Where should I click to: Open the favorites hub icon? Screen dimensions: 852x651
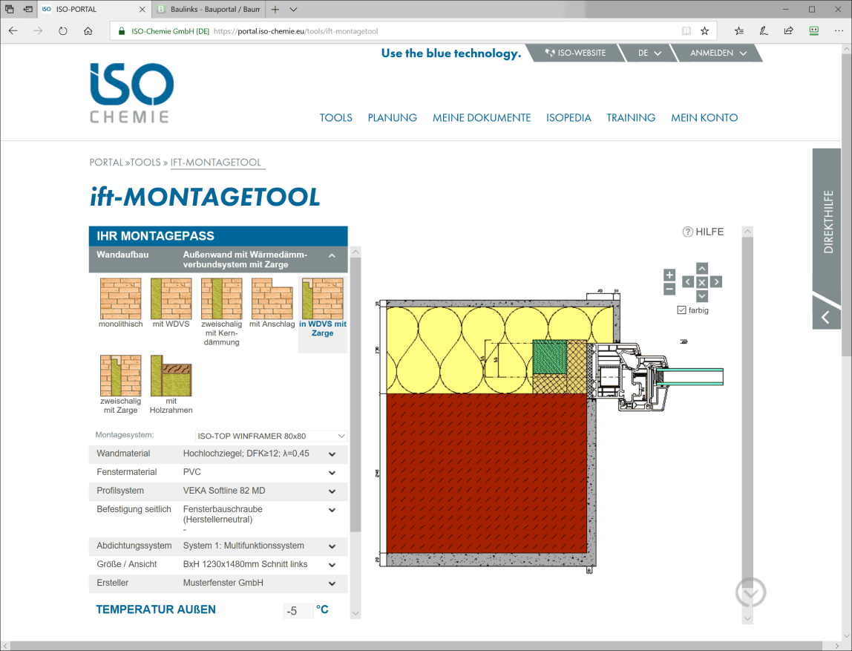[x=739, y=31]
